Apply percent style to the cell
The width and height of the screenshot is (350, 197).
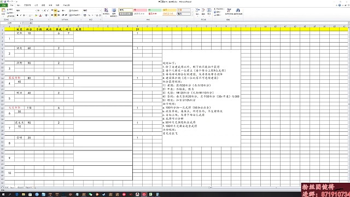(x=89, y=15)
